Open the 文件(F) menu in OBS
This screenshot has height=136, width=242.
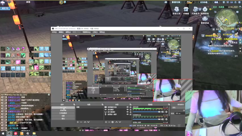click(54, 32)
